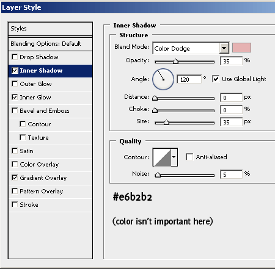Click the Noise percentage field

pos(232,174)
